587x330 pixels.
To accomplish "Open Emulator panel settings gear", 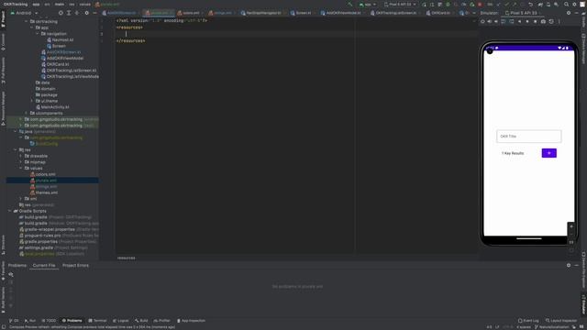I will tap(569, 13).
